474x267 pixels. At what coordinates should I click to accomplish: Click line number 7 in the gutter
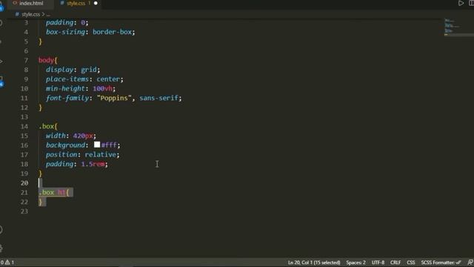26,60
